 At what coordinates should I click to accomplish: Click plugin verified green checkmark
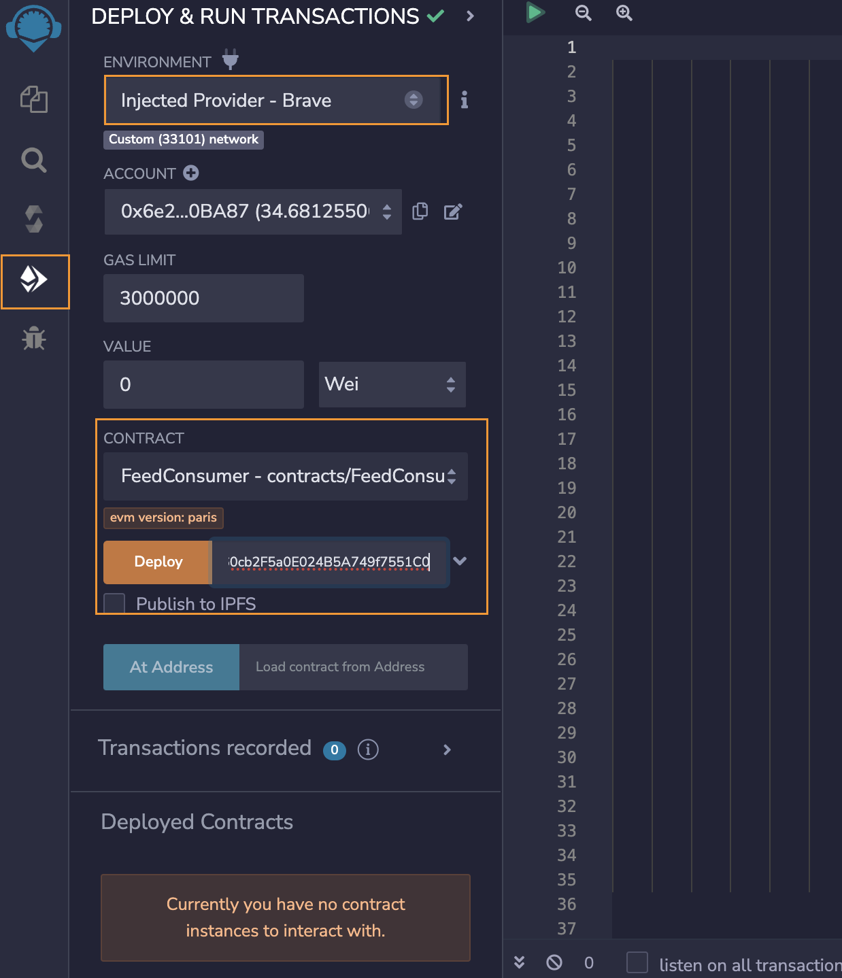click(435, 16)
